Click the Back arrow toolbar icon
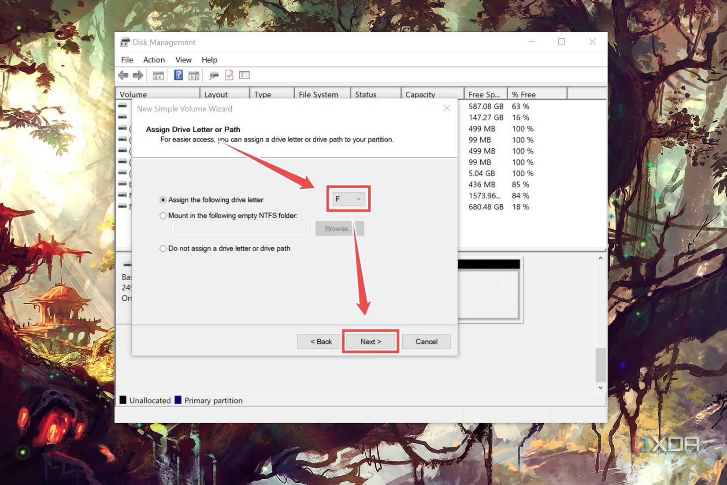The image size is (727, 485). (123, 75)
